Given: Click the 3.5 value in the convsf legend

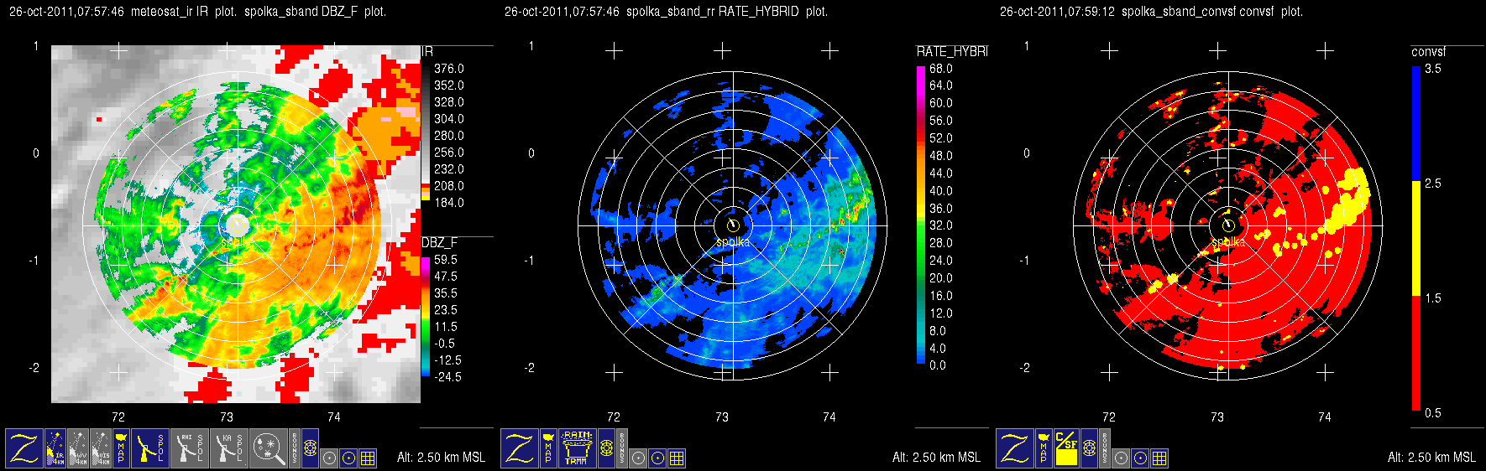Looking at the screenshot, I should pyautogui.click(x=1433, y=69).
